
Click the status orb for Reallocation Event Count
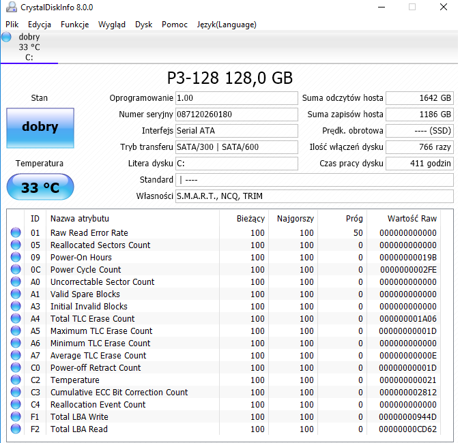(x=16, y=405)
